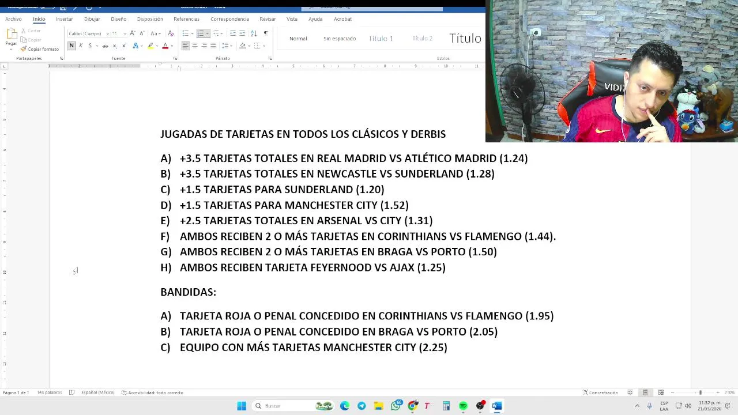This screenshot has width=738, height=415.
Task: Apply superscript formatting
Action: click(125, 46)
